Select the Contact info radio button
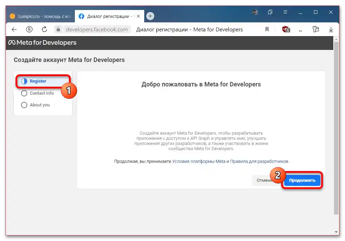 click(24, 93)
